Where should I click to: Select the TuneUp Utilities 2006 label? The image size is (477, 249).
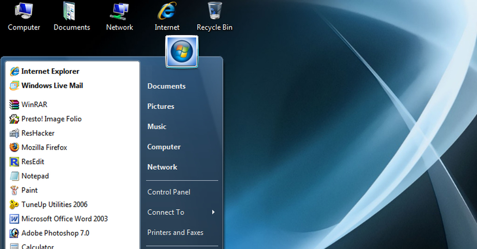point(54,205)
